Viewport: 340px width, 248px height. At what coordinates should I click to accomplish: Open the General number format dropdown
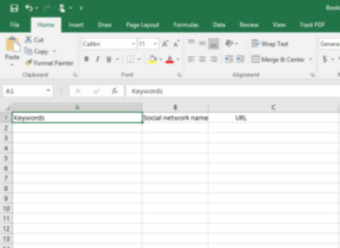(329, 44)
